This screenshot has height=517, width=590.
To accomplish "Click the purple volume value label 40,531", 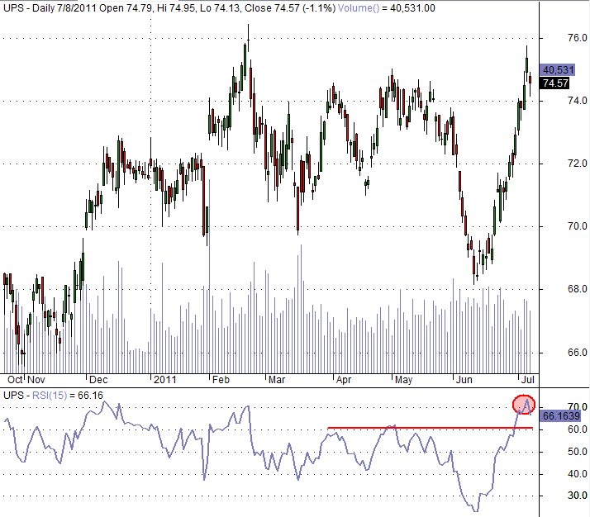I will 558,70.
